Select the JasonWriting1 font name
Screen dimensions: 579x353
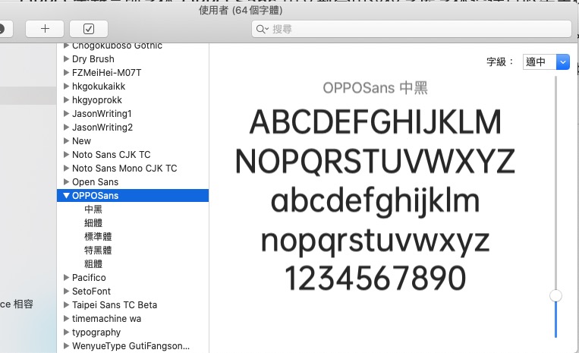point(102,114)
